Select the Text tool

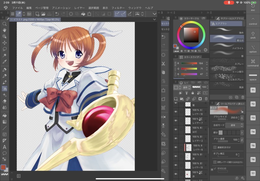pyautogui.click(x=5, y=147)
